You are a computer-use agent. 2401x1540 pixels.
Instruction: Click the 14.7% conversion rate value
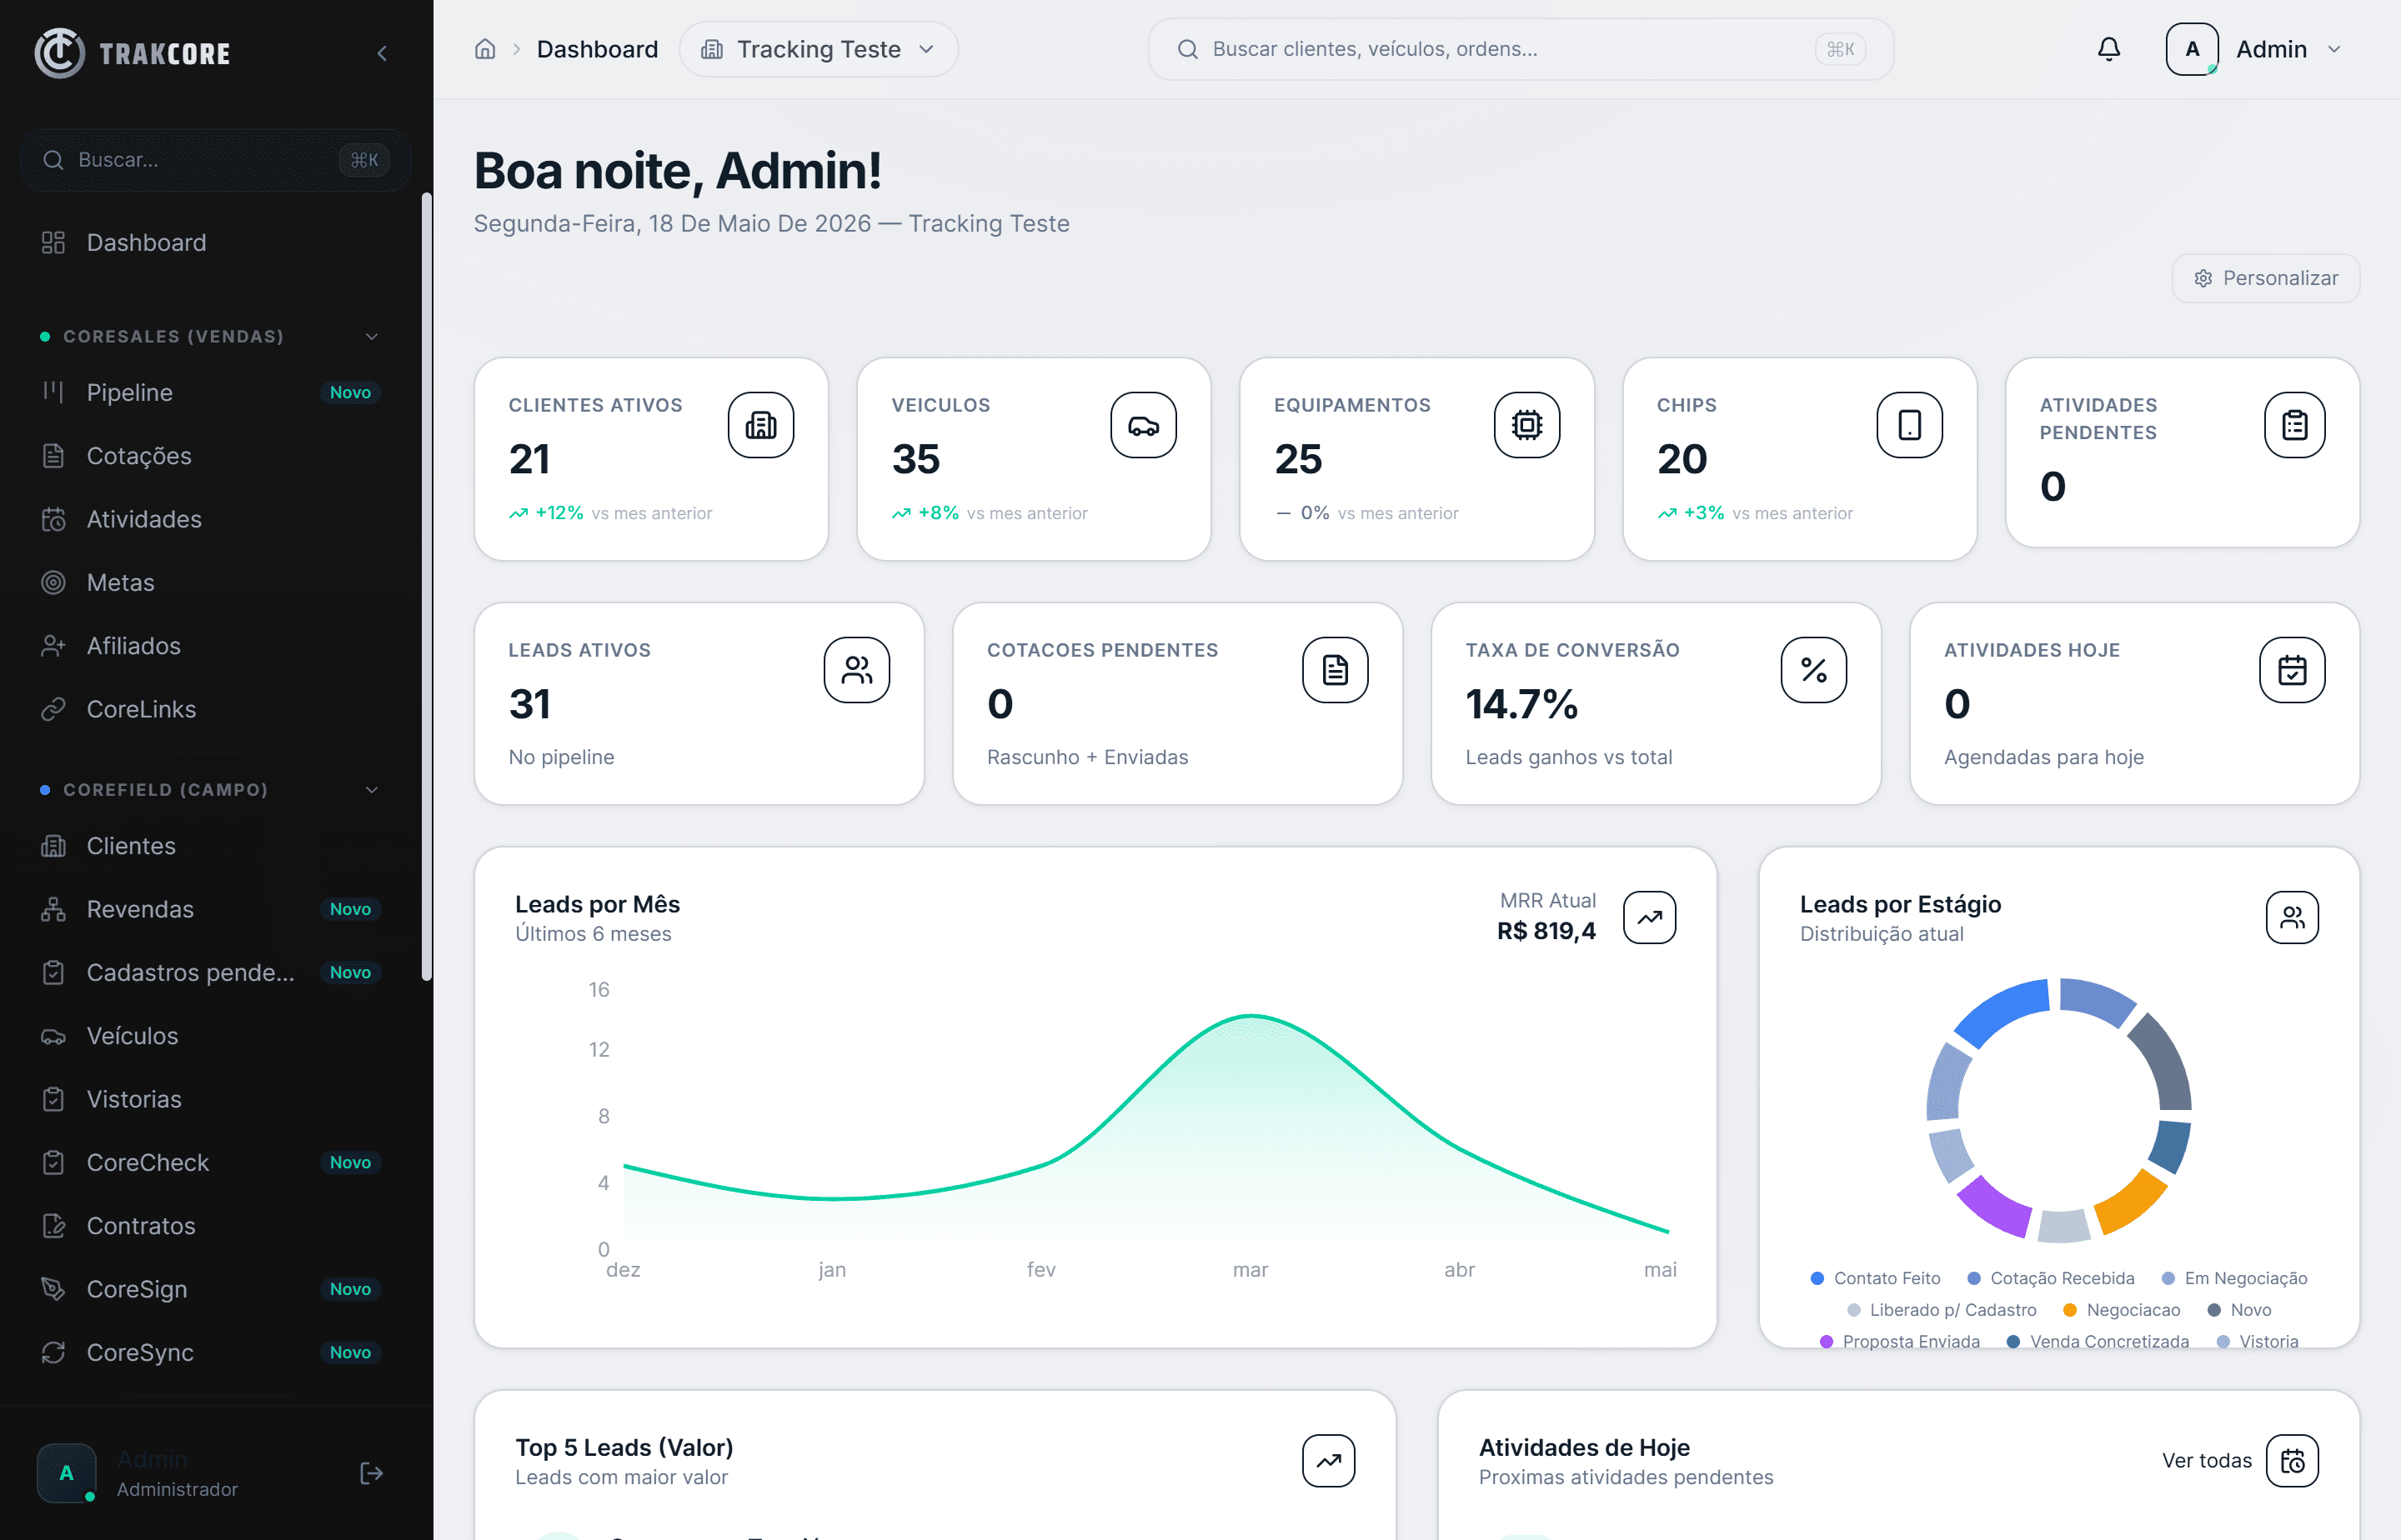1521,705
